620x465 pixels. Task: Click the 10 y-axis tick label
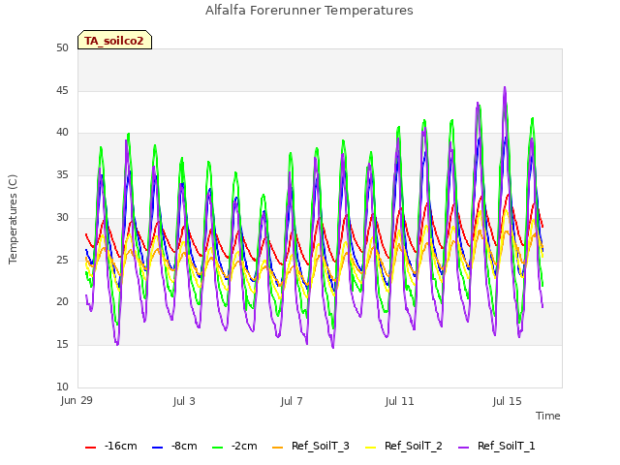[62, 387]
